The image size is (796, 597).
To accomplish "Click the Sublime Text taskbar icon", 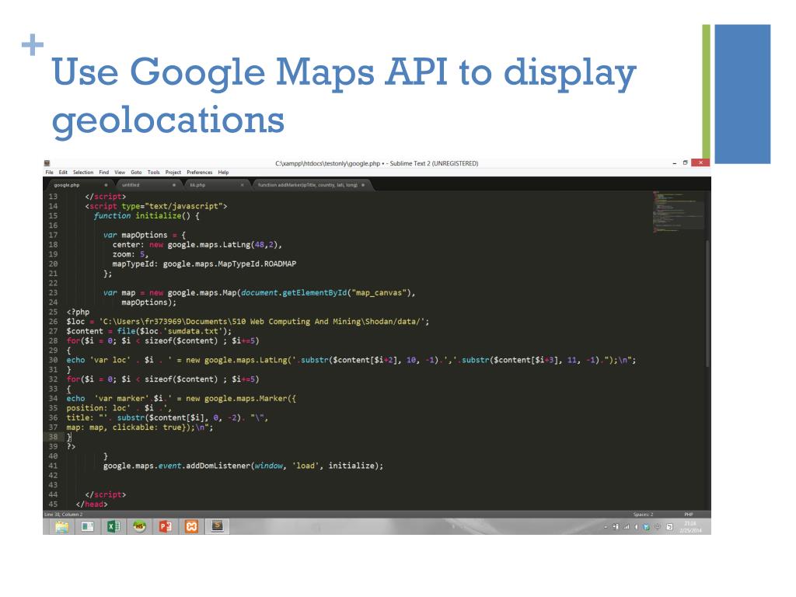I will tap(218, 526).
